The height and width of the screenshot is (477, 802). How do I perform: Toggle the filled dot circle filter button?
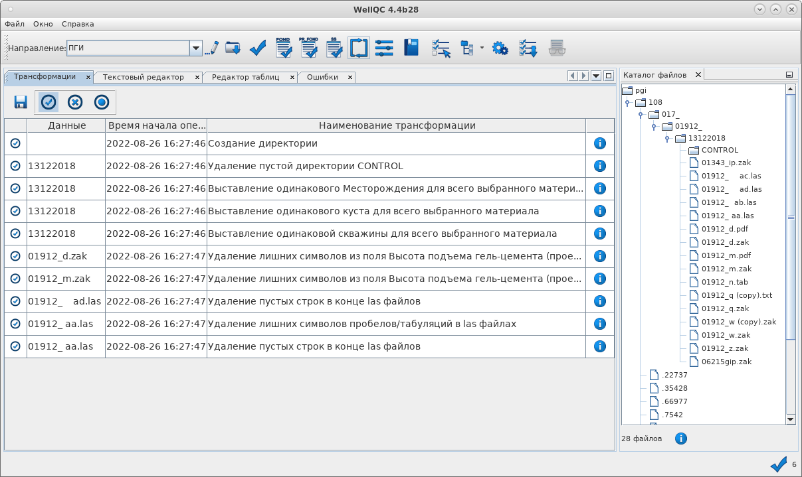click(101, 102)
